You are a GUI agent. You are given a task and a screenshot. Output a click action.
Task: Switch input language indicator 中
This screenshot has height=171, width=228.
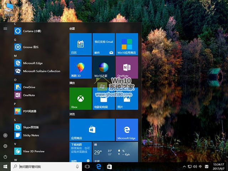[x=200, y=167]
